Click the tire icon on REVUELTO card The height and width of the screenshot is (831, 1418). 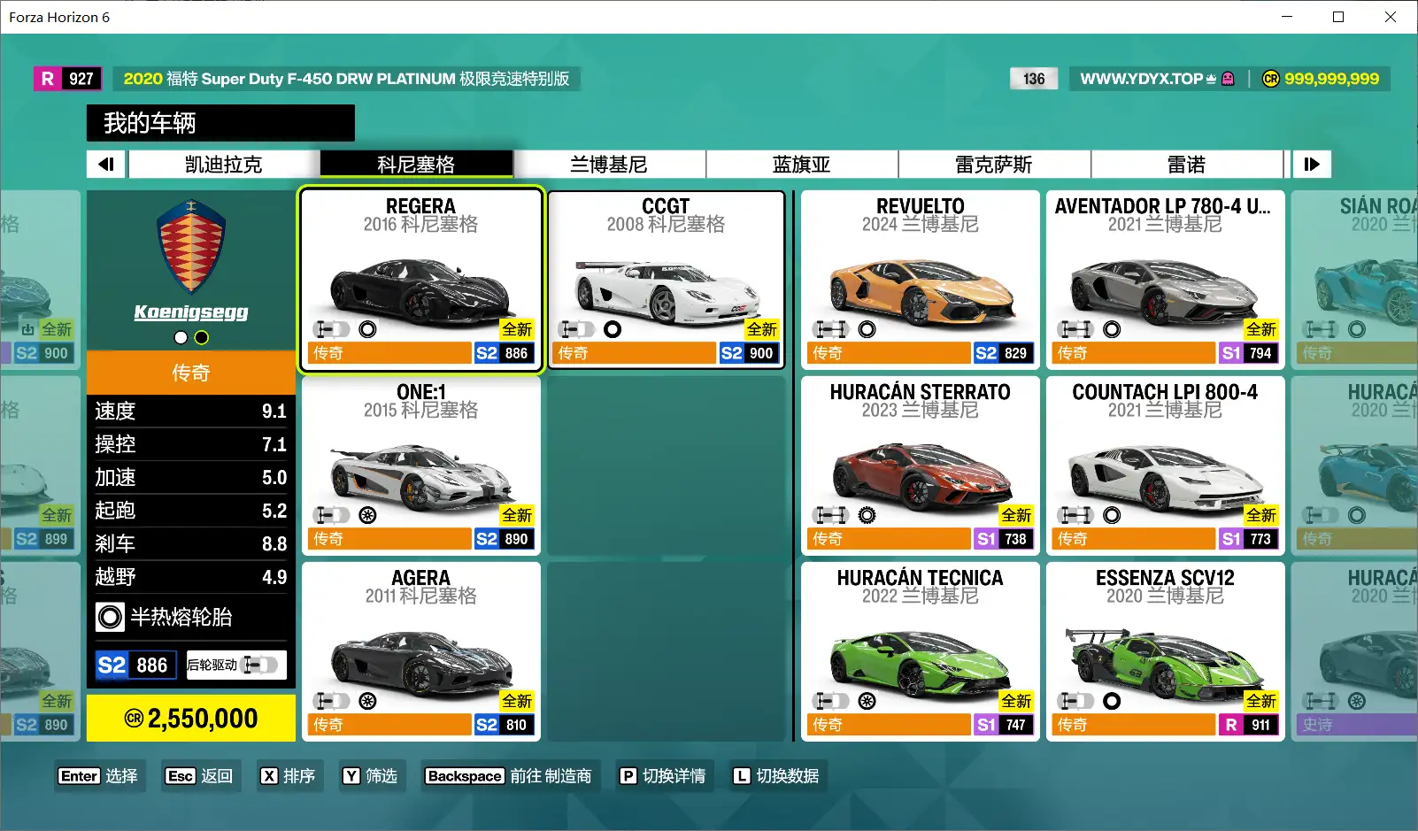pos(867,329)
